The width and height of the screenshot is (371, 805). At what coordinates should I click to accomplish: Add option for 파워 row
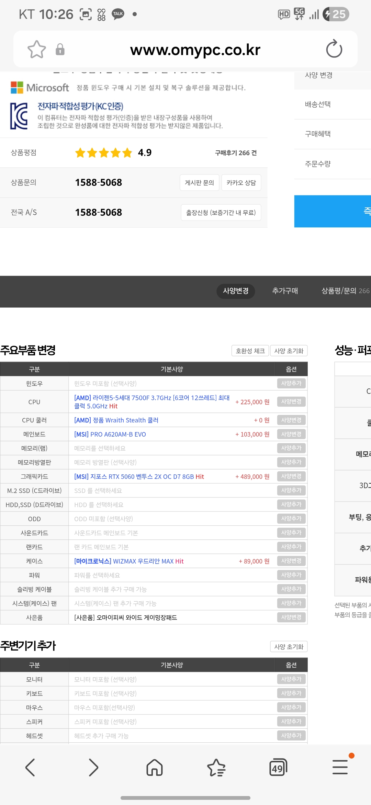(x=291, y=575)
